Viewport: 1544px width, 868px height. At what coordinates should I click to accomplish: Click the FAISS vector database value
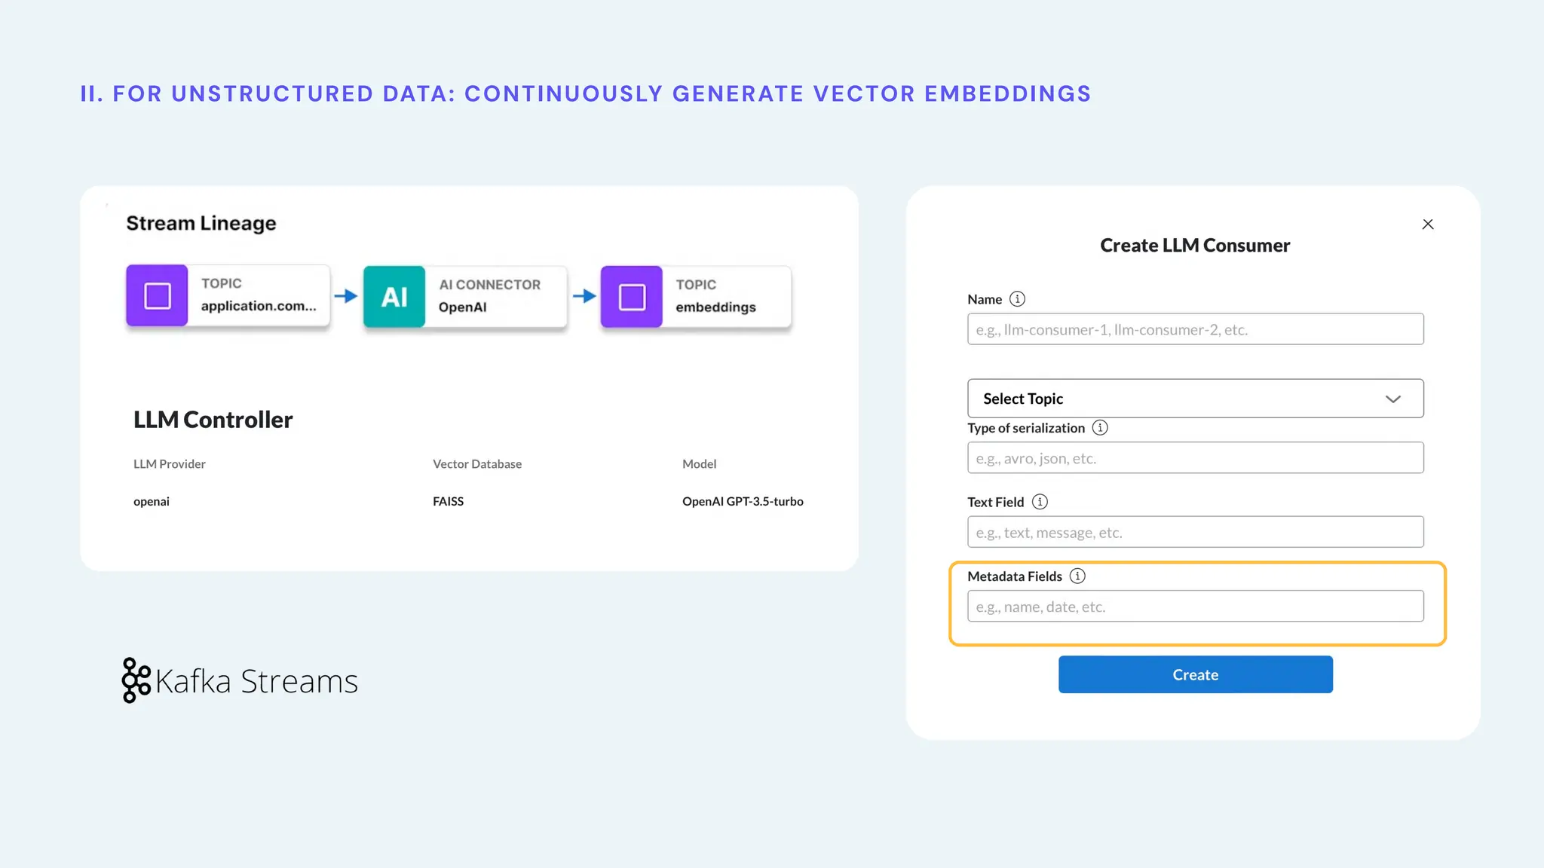(x=449, y=502)
